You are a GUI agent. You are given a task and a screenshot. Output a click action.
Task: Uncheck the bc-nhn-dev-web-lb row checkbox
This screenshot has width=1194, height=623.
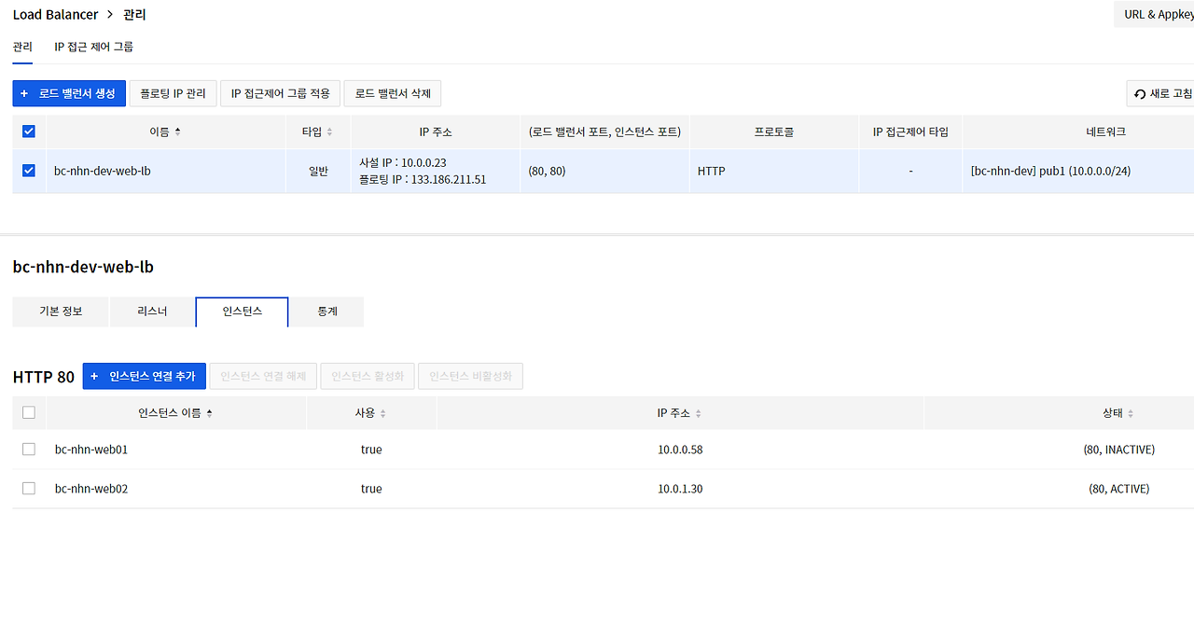click(x=28, y=171)
